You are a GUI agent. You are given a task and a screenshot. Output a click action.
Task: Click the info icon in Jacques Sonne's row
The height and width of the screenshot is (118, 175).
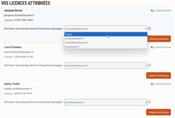click(150, 29)
